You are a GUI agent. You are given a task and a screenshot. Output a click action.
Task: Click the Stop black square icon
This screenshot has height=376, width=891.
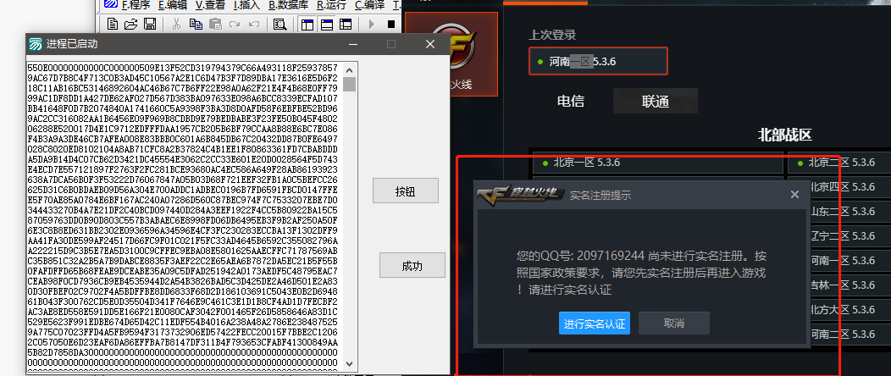pos(391,24)
